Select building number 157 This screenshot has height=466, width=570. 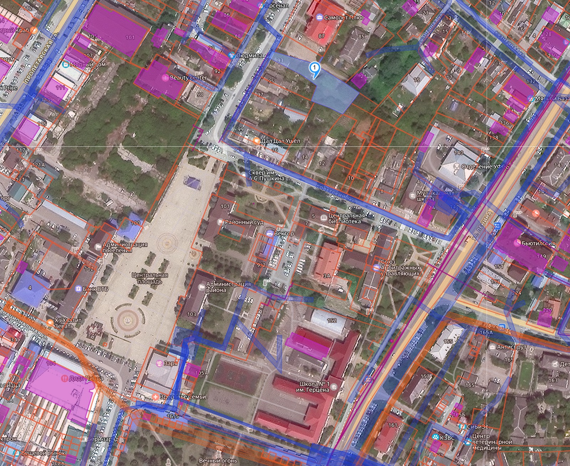pyautogui.click(x=425, y=376)
